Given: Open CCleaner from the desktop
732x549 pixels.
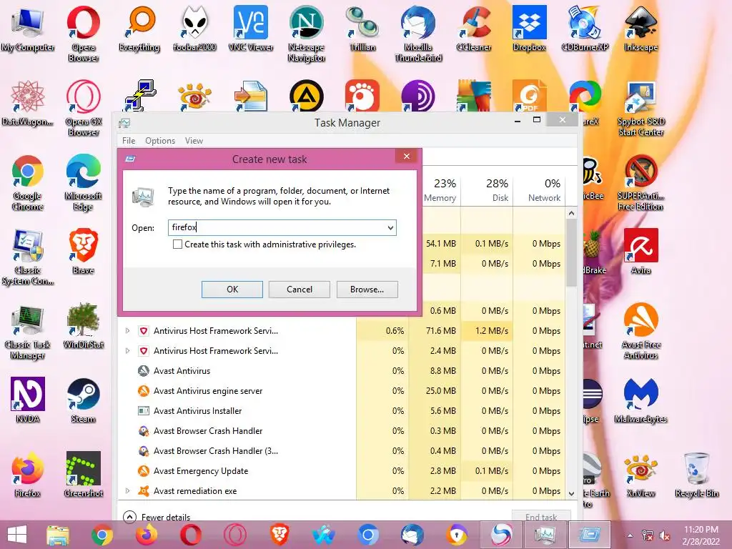Looking at the screenshot, I should (474, 29).
